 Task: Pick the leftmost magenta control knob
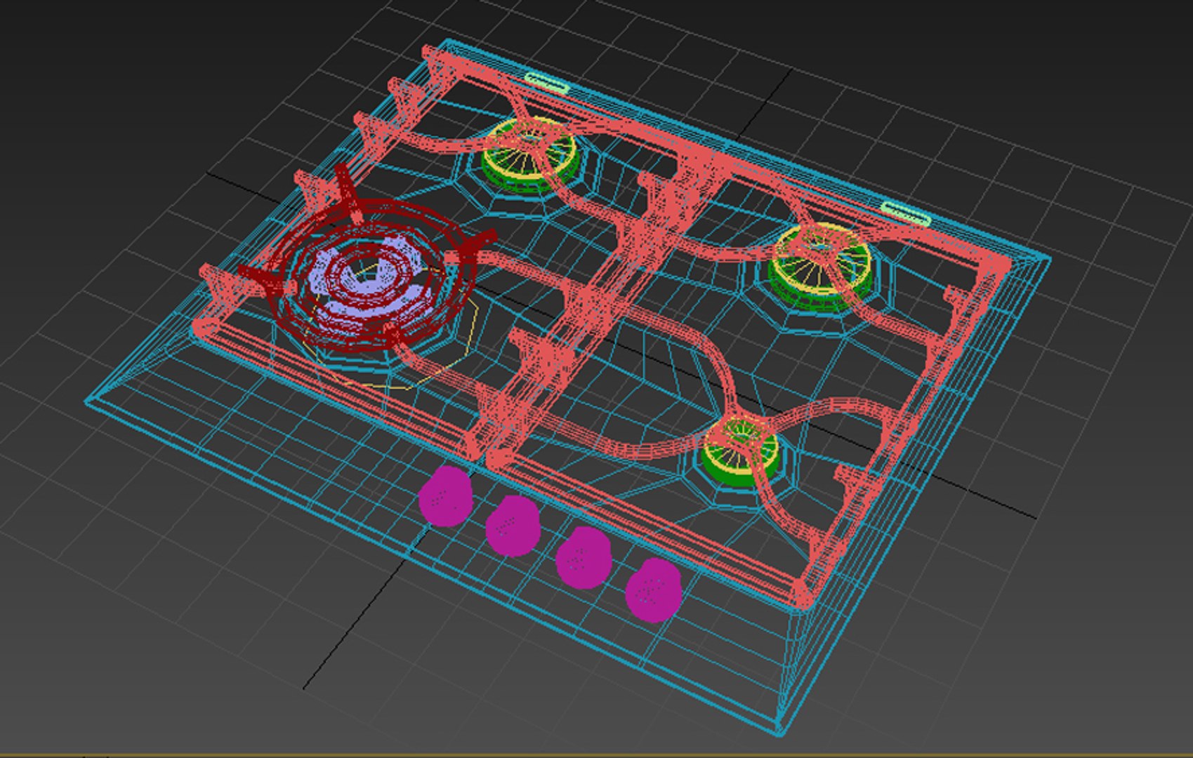[445, 496]
